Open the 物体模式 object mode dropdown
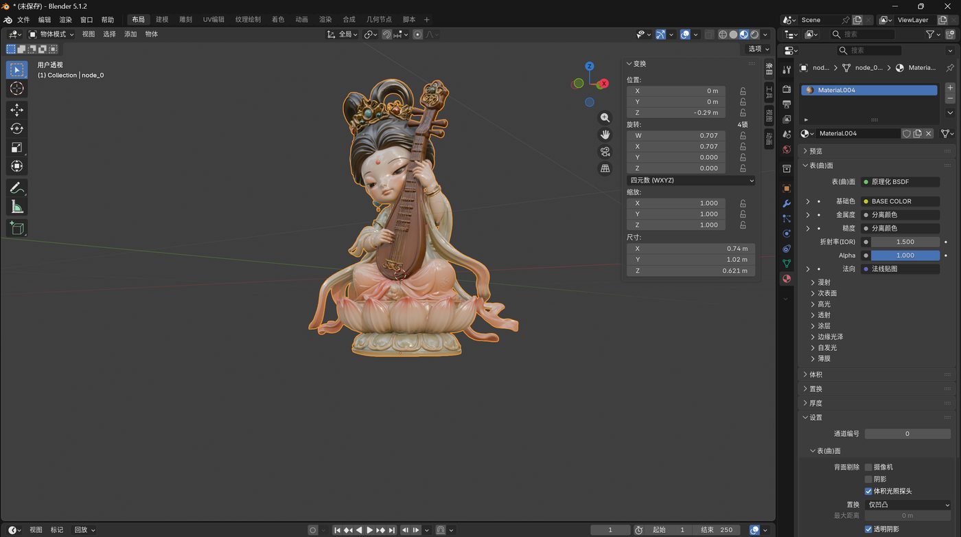This screenshot has width=961, height=537. tap(51, 34)
